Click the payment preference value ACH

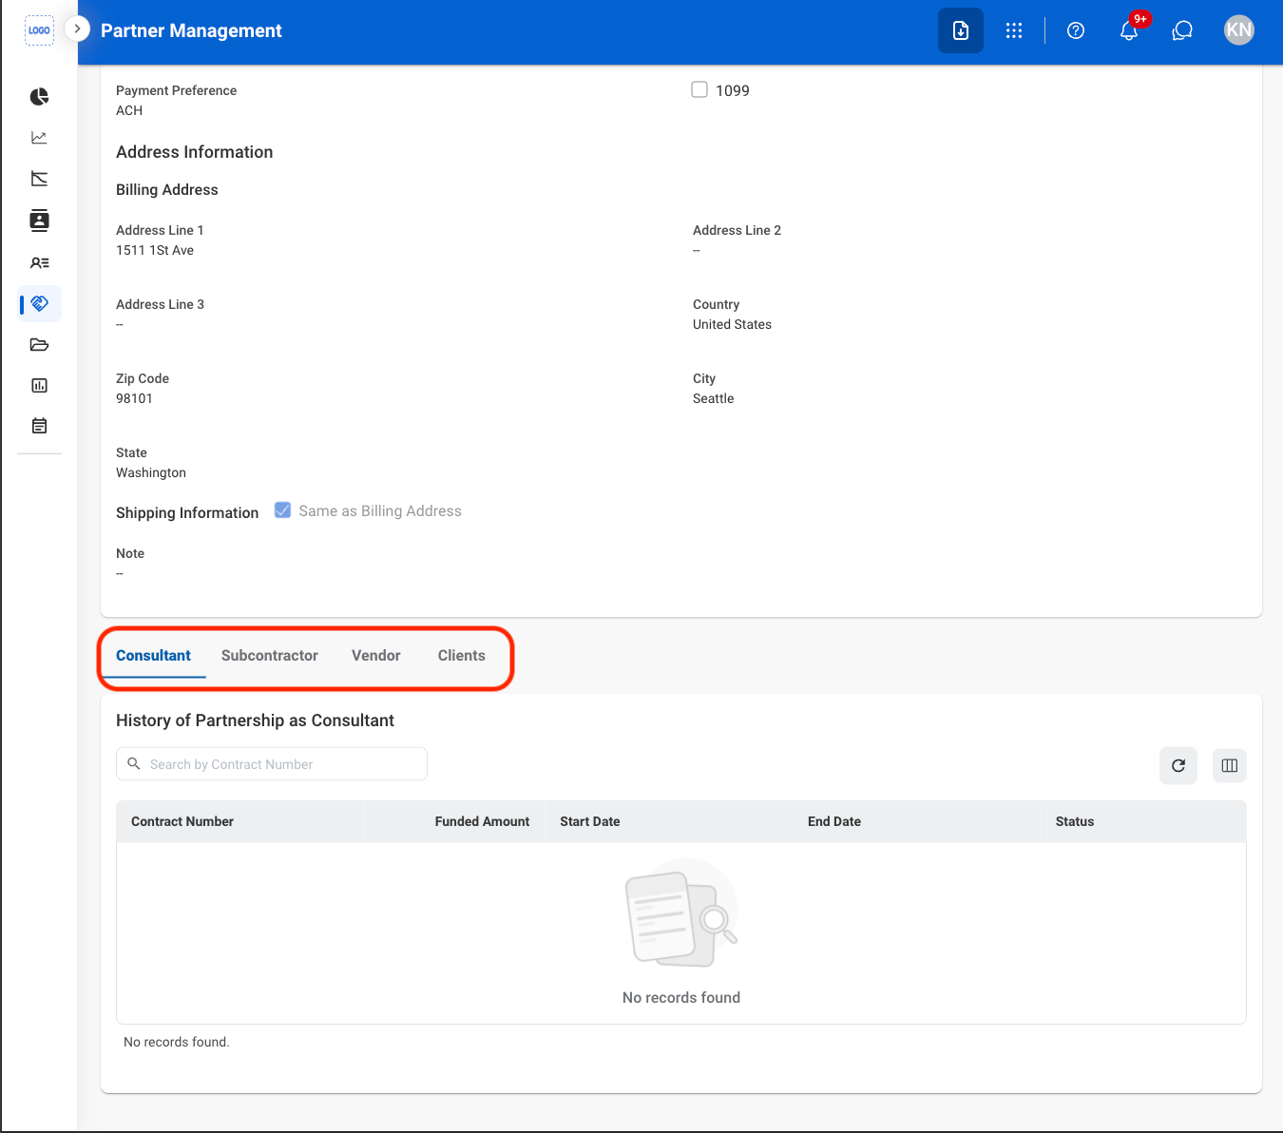[129, 110]
